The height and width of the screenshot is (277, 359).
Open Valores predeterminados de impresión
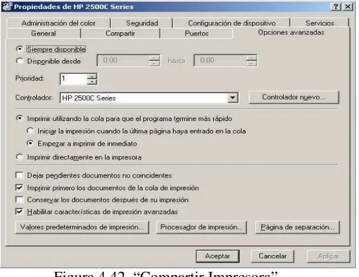click(x=82, y=227)
